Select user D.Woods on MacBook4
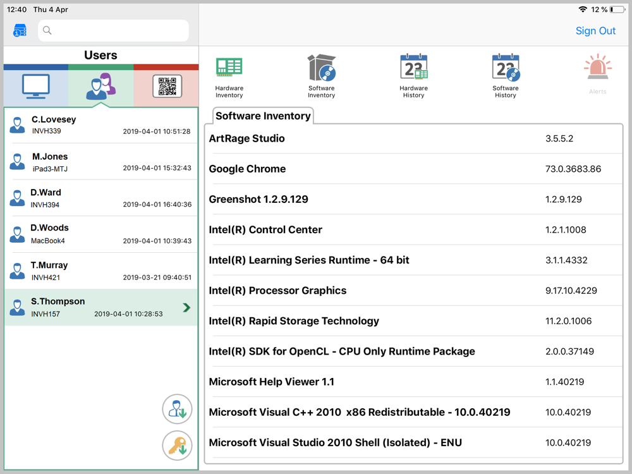Image resolution: width=632 pixels, height=474 pixels. tap(101, 234)
